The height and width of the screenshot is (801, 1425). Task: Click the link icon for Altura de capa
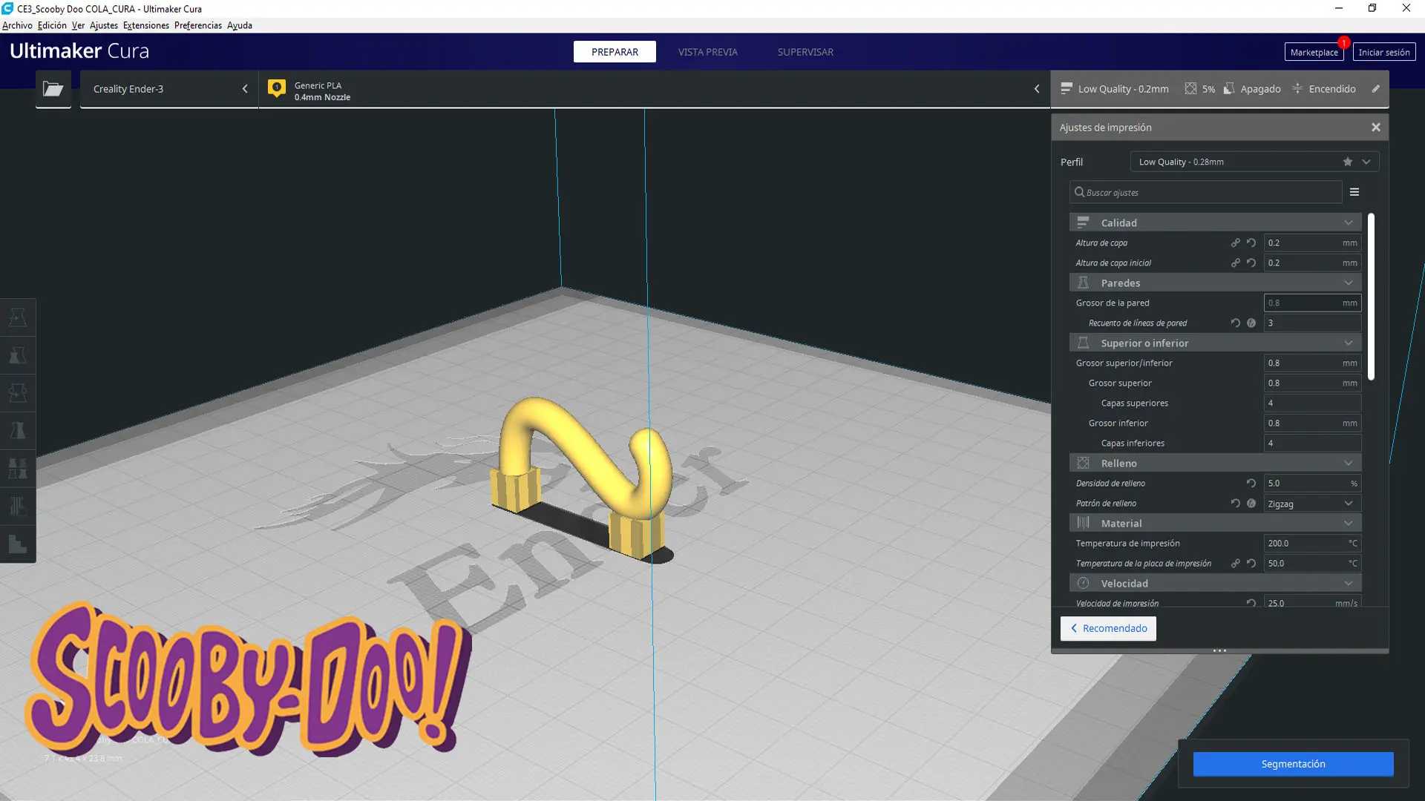(x=1235, y=243)
